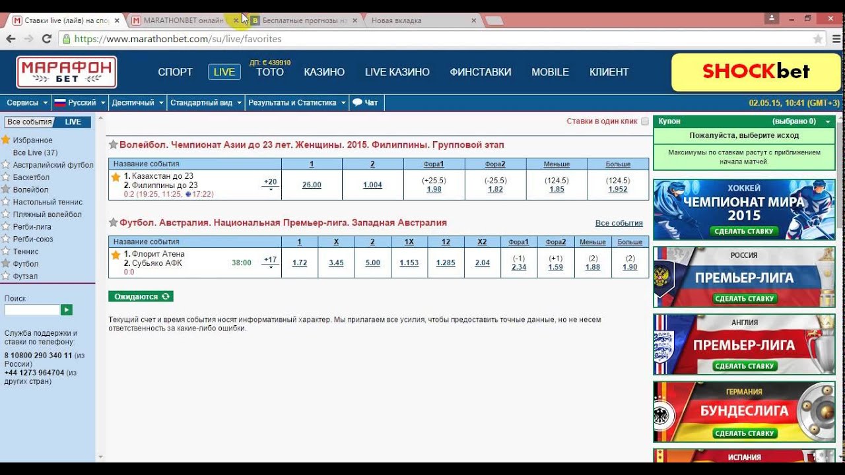Image resolution: width=845 pixels, height=475 pixels.
Task: Open the Десятичный odds format dropdown
Action: [137, 103]
